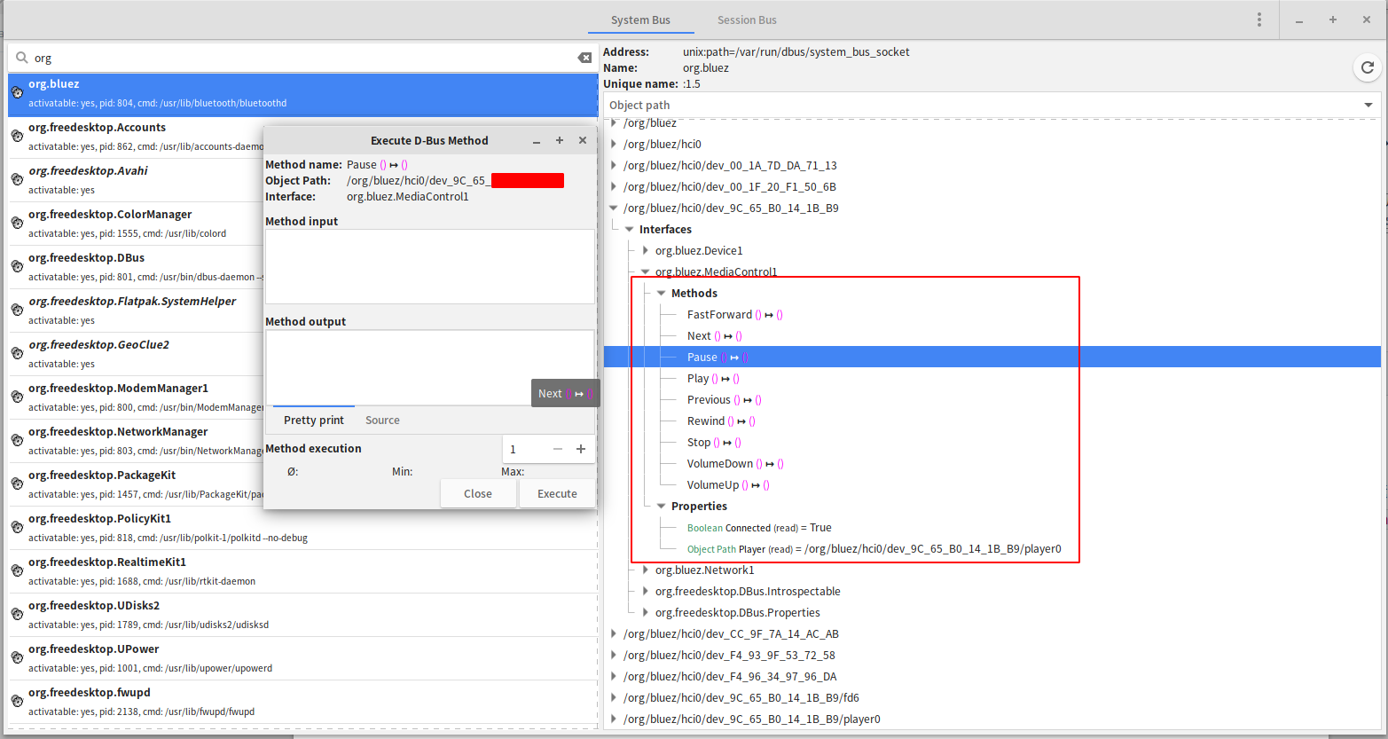Image resolution: width=1388 pixels, height=739 pixels.
Task: Click the bus icon beside org.freedesktop.UPower
Action: tap(17, 657)
